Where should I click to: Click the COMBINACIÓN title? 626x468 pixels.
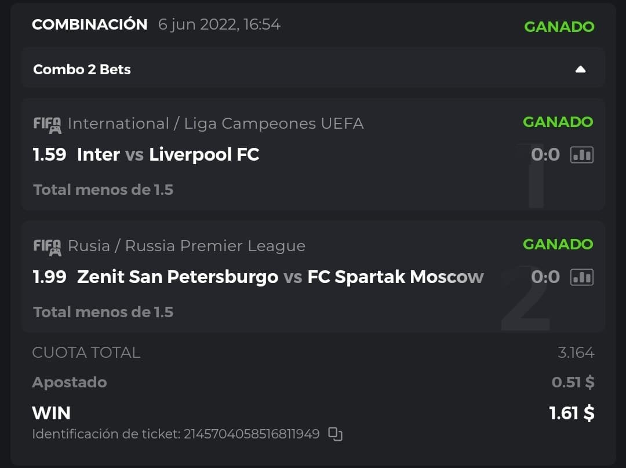pos(90,25)
